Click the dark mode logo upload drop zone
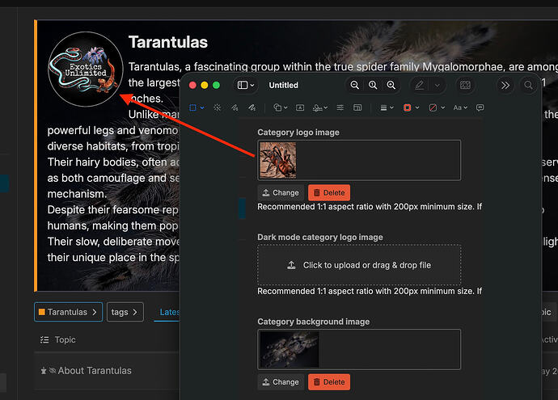 point(359,265)
